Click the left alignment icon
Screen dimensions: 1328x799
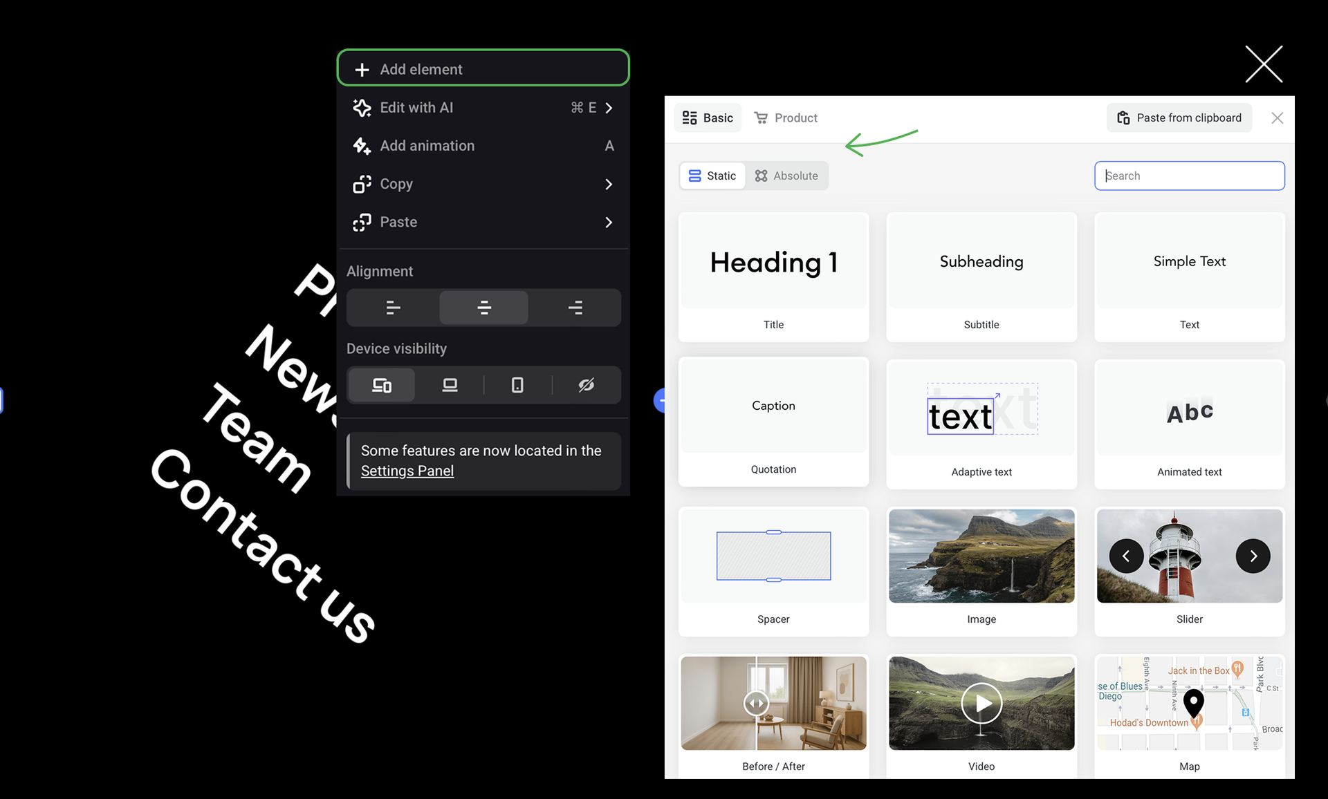[x=393, y=308]
